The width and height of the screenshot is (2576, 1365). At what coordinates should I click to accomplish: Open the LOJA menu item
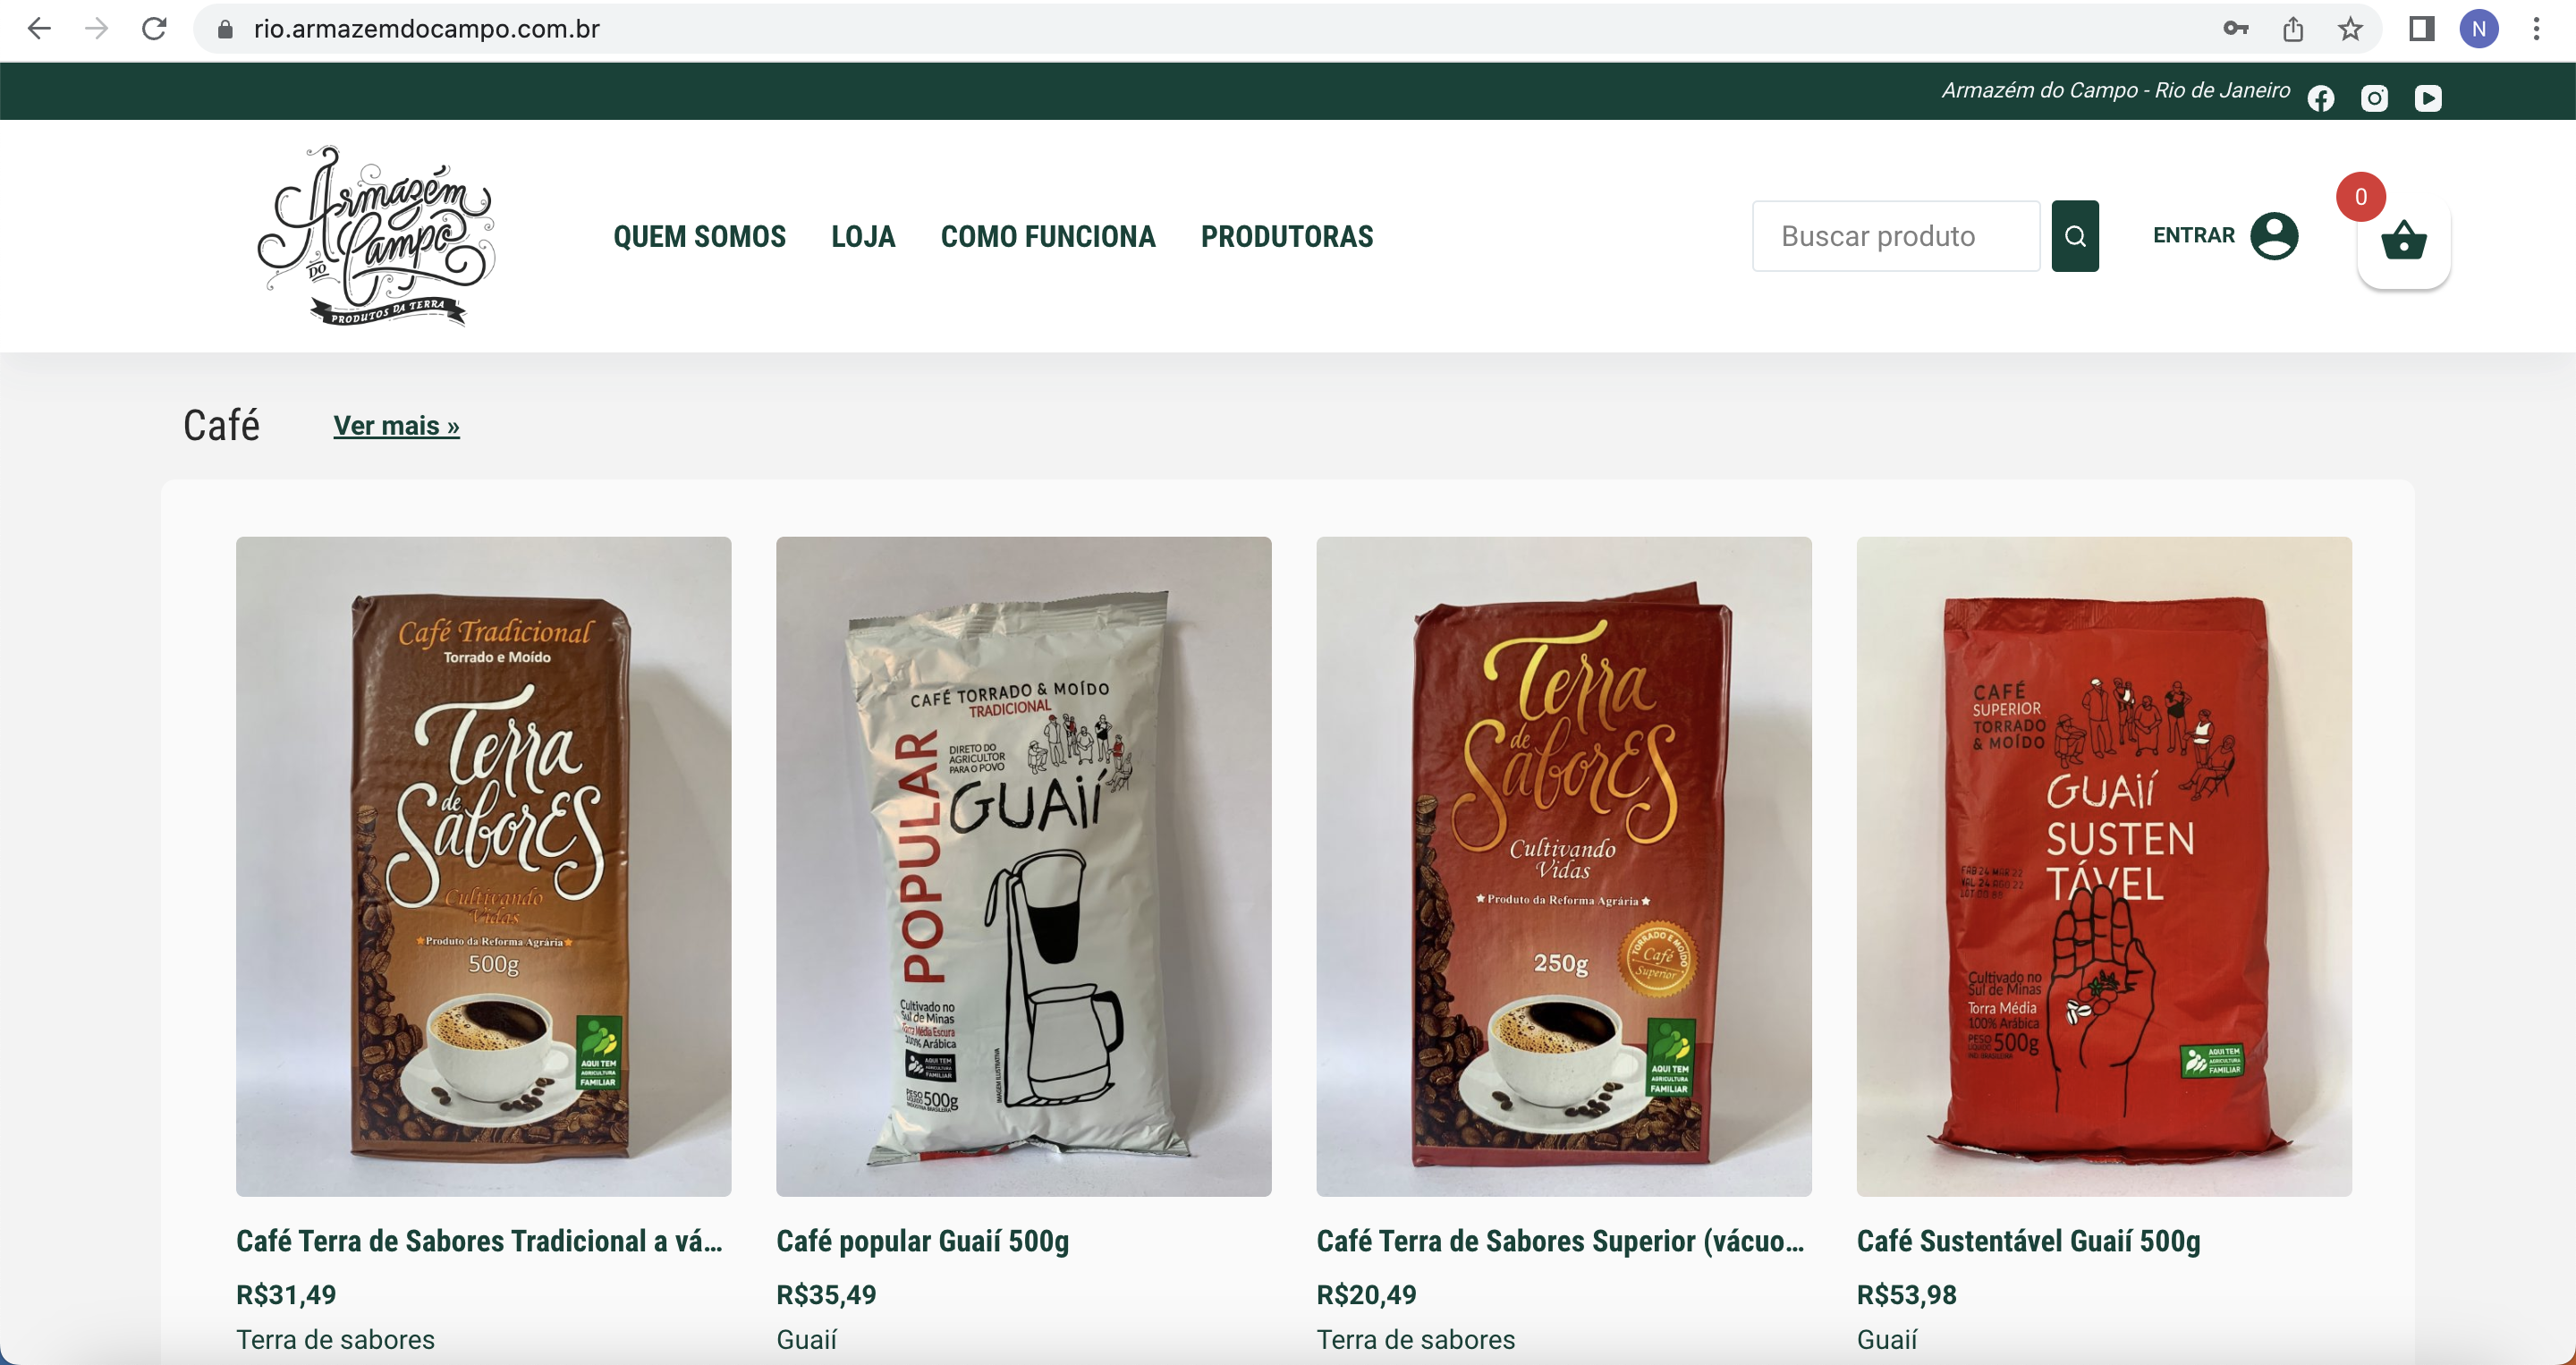coord(863,237)
